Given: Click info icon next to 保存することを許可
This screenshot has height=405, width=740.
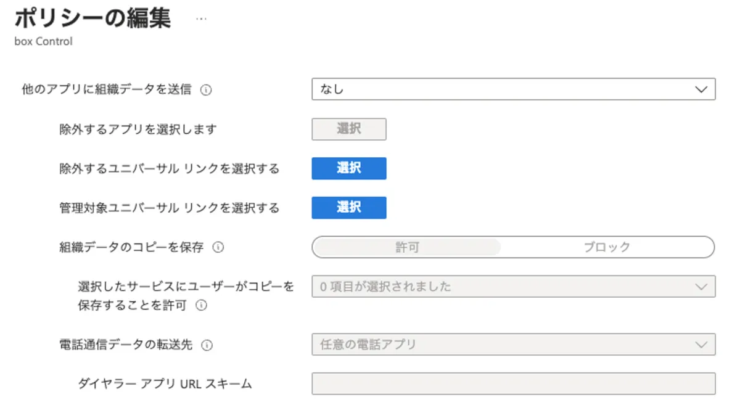Looking at the screenshot, I should pyautogui.click(x=201, y=305).
